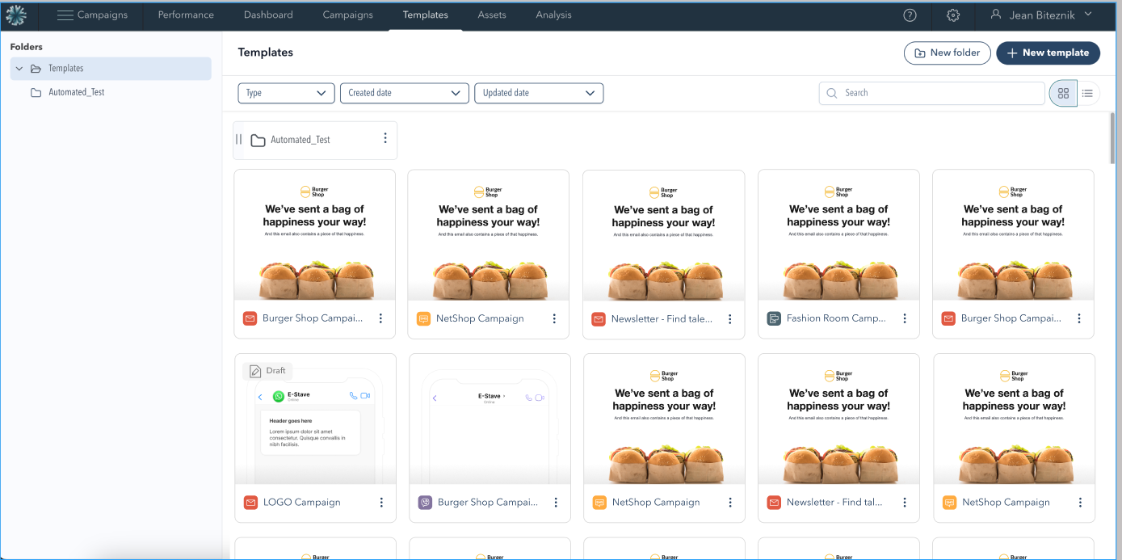
Task: Open the Jean Biteznik user menu
Action: click(x=1041, y=15)
